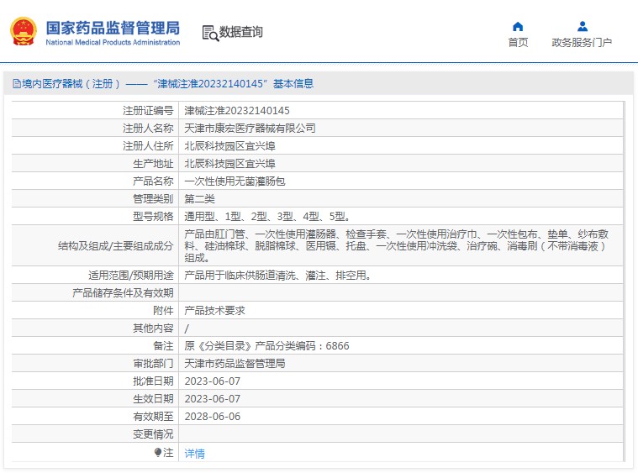Click the 第二类 management class value
This screenshot has width=638, height=473.
(199, 199)
